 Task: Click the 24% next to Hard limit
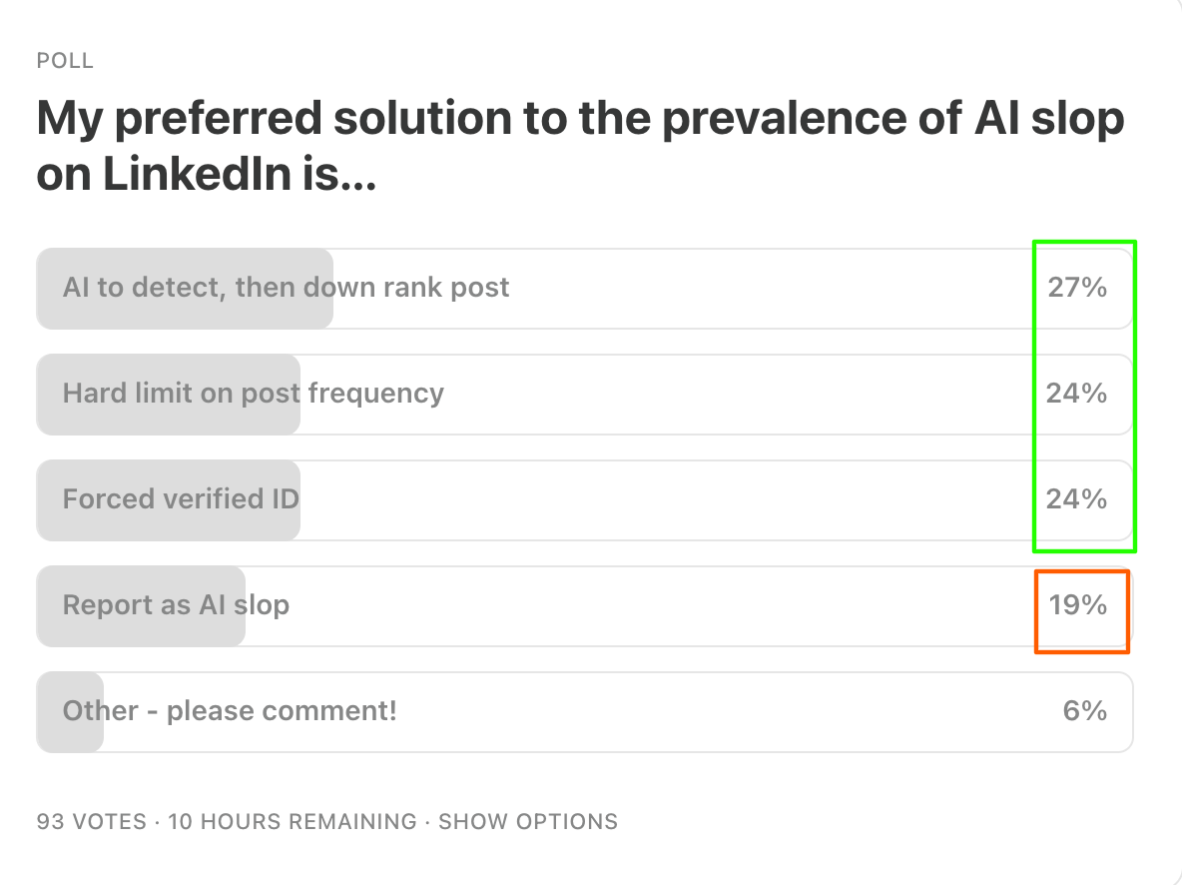pos(1076,394)
